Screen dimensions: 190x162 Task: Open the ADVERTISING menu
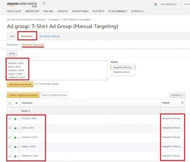coord(80,11)
